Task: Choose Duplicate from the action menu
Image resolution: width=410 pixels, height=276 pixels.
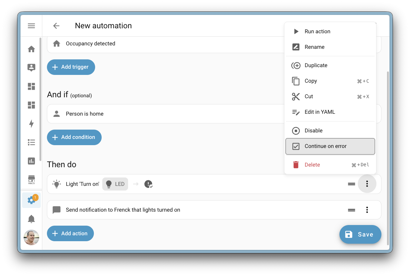Action: (316, 65)
